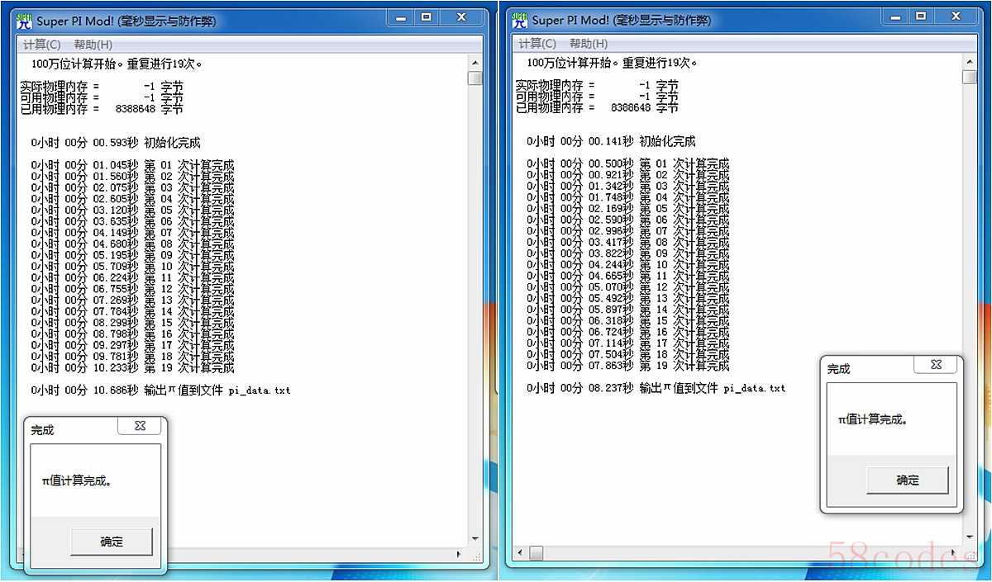This screenshot has height=582, width=992.
Task: Click vertical scrollbar thumb in left window
Action: tap(475, 78)
